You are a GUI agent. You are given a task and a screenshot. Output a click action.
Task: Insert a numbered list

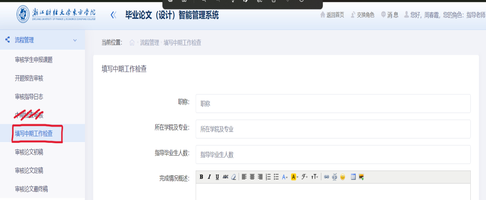click(x=268, y=177)
